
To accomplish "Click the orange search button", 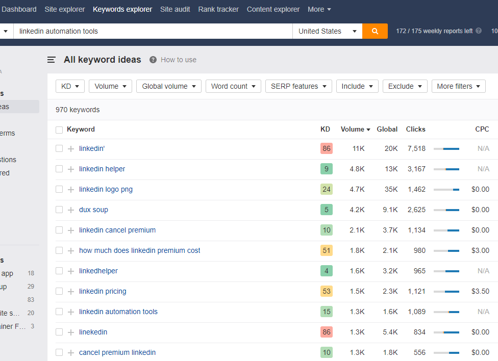I will (x=375, y=31).
